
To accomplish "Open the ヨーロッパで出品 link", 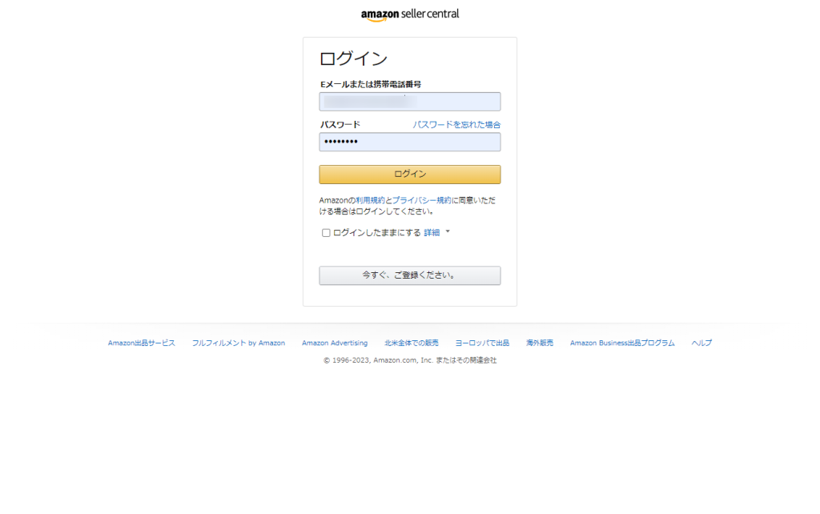I will click(x=482, y=343).
